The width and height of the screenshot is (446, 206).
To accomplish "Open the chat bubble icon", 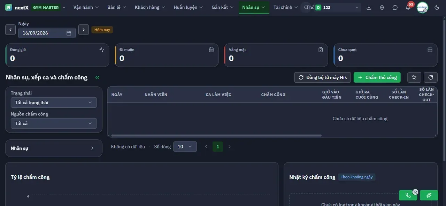I will (x=395, y=7).
